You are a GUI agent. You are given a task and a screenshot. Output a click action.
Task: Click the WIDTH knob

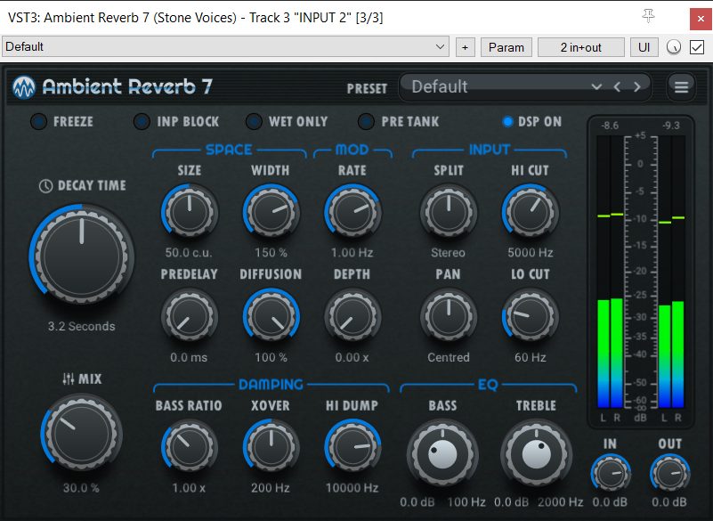click(271, 212)
